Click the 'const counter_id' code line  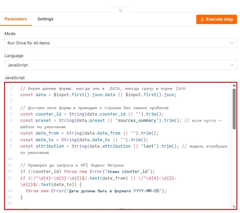pos(92,114)
